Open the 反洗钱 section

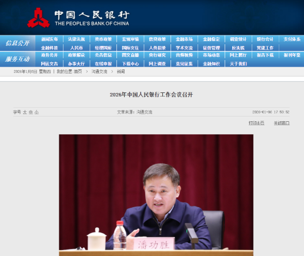tap(238, 48)
